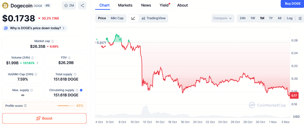Expand Volume (24h) details chevron

click(x=38, y=63)
